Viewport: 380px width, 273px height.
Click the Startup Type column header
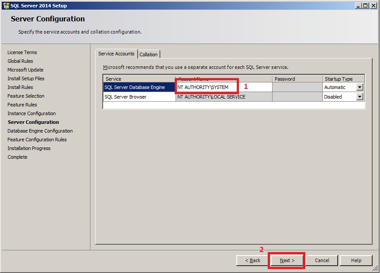pyautogui.click(x=343, y=79)
